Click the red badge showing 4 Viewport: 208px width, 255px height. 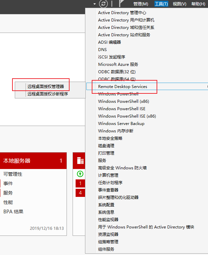click(80, 193)
